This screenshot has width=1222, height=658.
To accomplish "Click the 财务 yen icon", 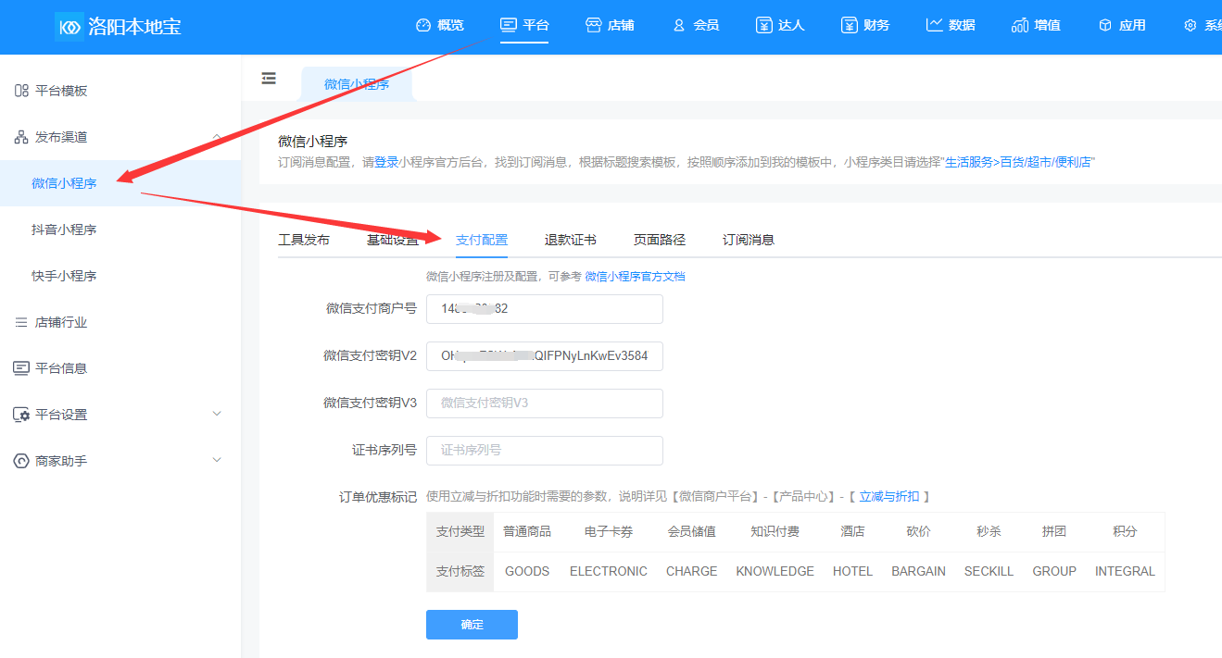I will pyautogui.click(x=849, y=25).
